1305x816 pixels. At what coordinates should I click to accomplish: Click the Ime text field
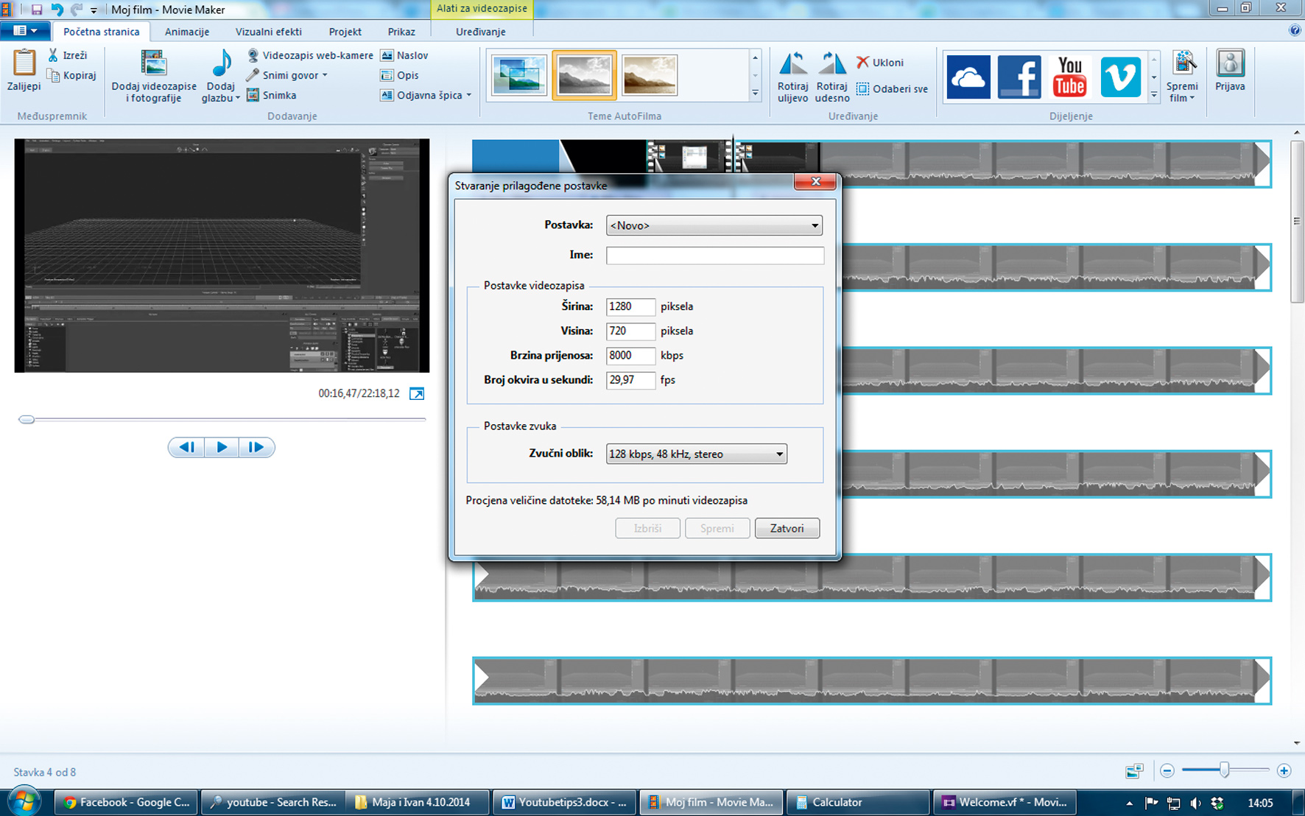pos(714,256)
